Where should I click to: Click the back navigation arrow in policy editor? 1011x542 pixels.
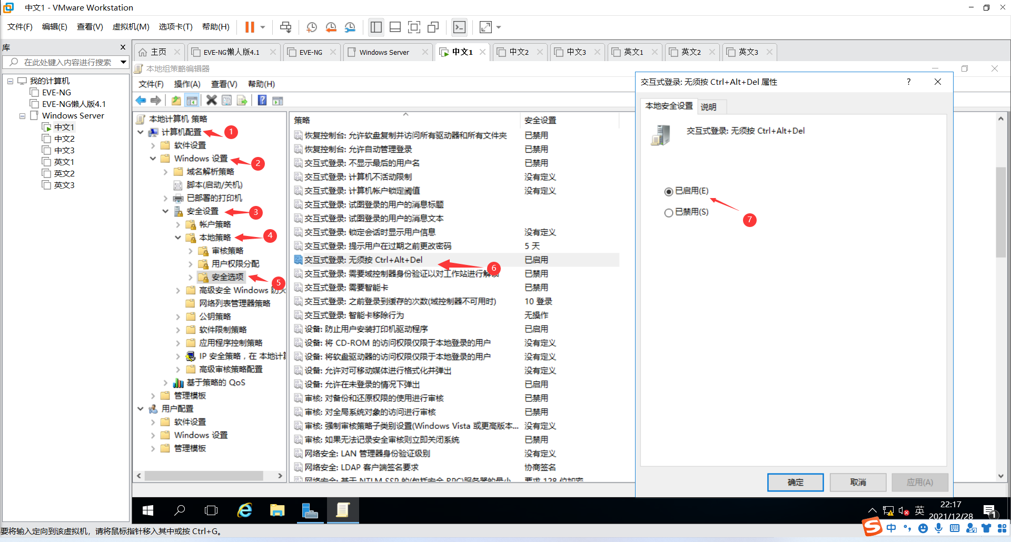click(141, 100)
